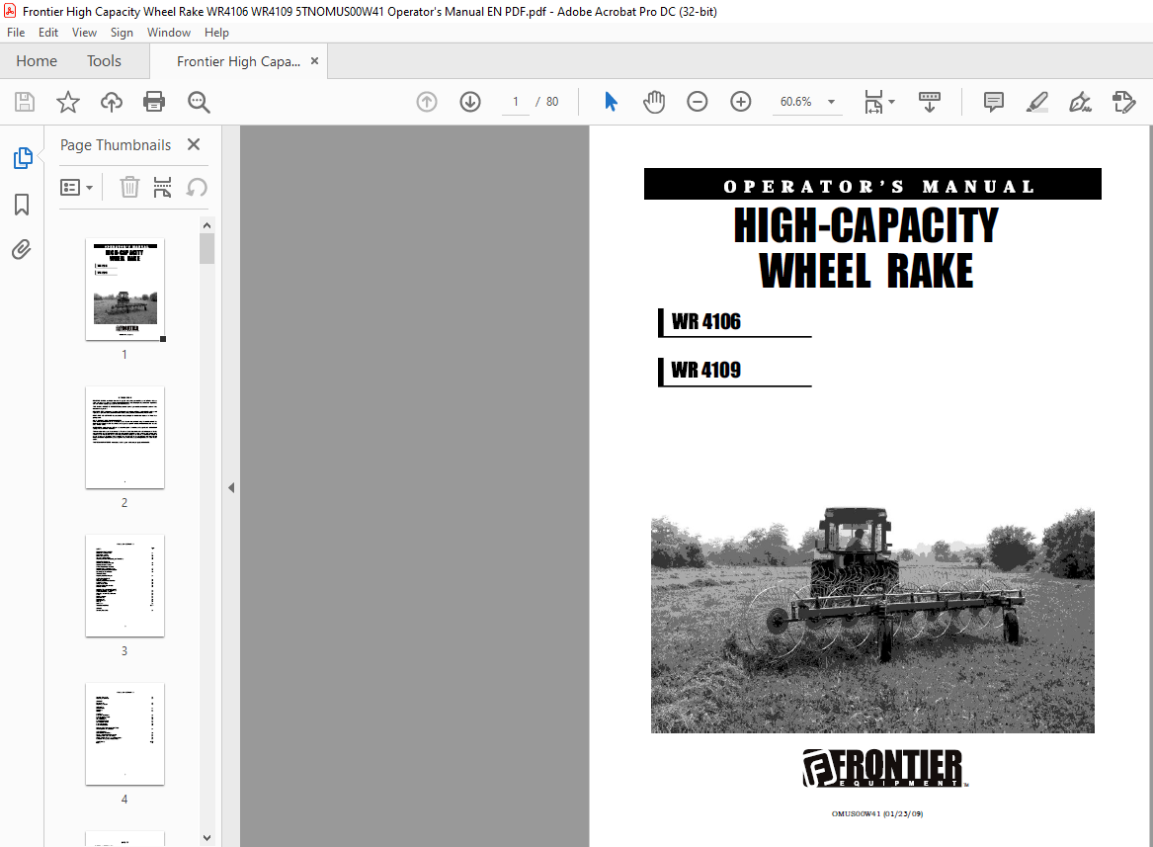The width and height of the screenshot is (1153, 847).
Task: Click the thumbnail panel scrollbar thumb
Action: pos(206,248)
